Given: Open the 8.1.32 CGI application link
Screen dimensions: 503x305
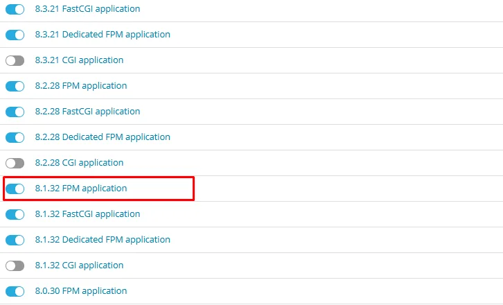Looking at the screenshot, I should 79,265.
